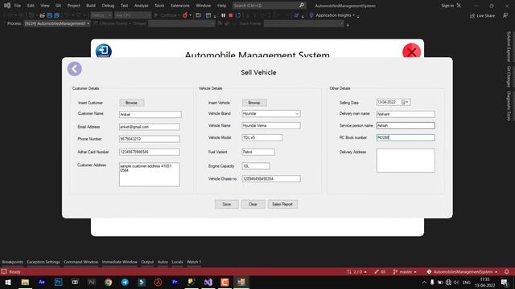Viewport: 515px width, 289px height.
Task: Click the Adhar Card Number field
Action: (150, 152)
